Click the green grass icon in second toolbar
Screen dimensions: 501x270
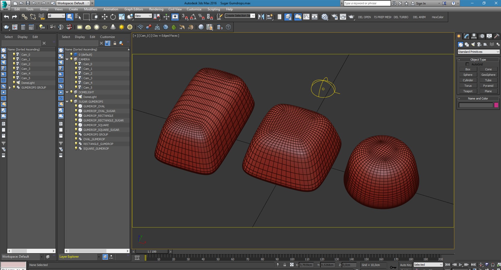tap(174, 27)
